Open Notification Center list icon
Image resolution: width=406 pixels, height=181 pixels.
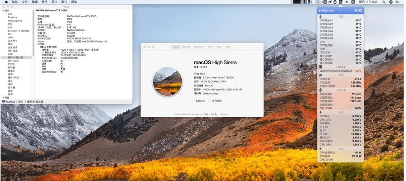[398, 2]
